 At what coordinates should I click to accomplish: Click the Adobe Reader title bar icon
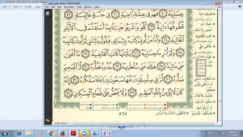pos(46,3)
